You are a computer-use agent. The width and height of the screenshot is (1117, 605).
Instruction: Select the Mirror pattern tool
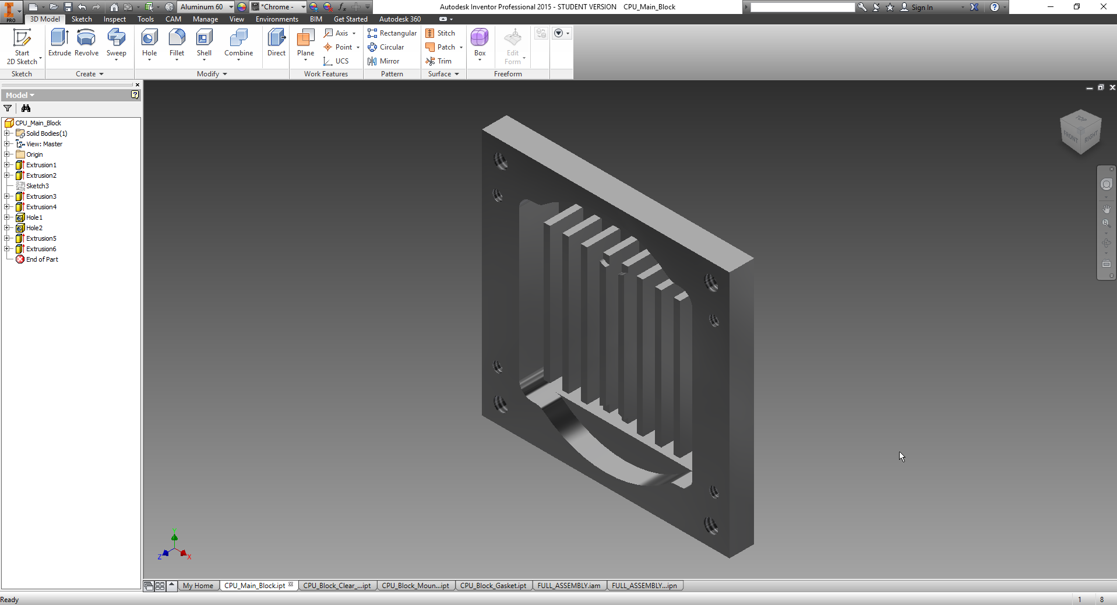pyautogui.click(x=384, y=61)
